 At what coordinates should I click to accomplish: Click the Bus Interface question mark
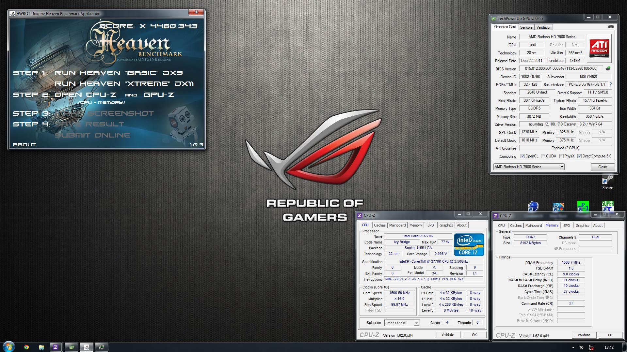610,84
